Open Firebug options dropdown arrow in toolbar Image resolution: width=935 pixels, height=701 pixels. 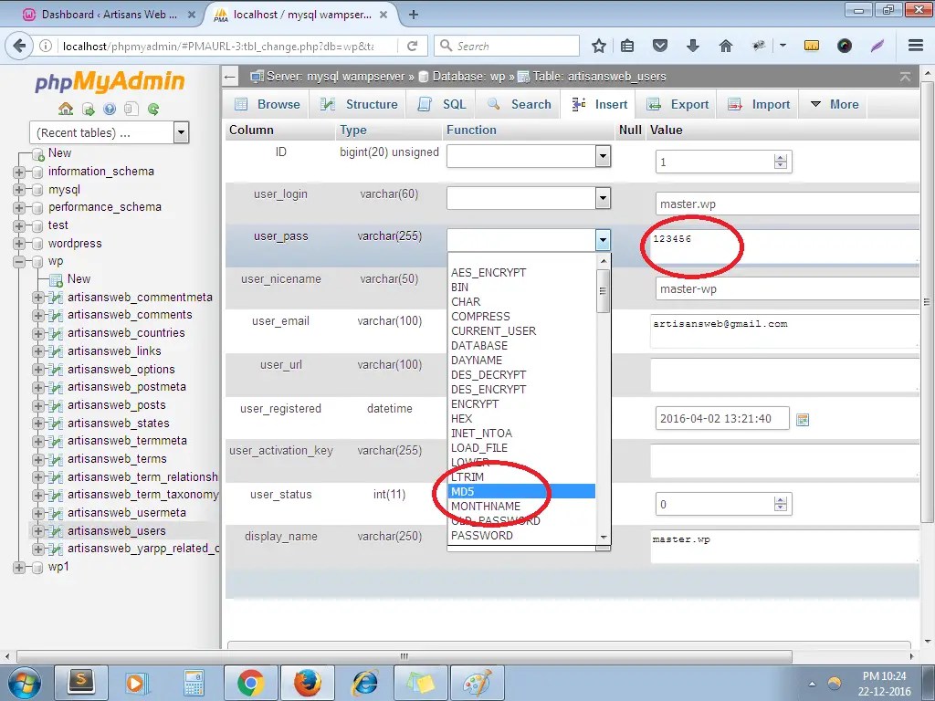click(x=783, y=46)
